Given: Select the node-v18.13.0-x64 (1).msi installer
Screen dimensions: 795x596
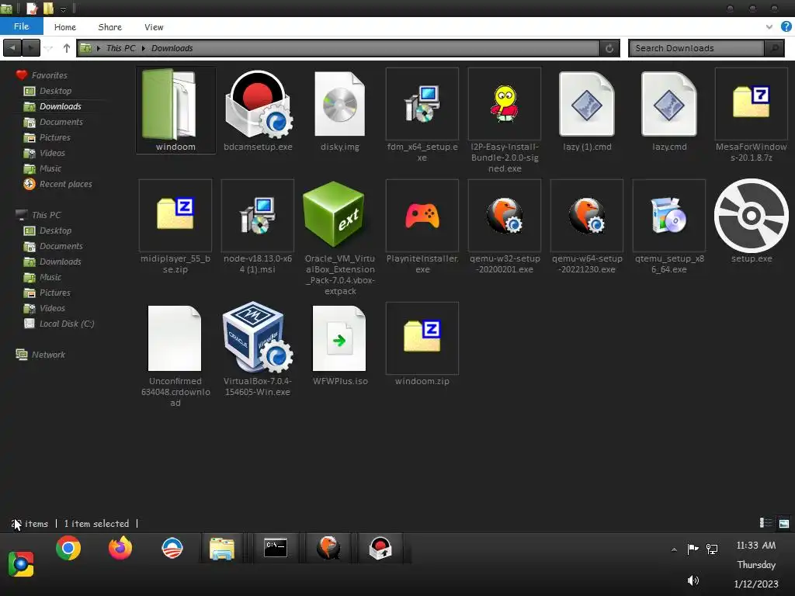Looking at the screenshot, I should point(258,216).
